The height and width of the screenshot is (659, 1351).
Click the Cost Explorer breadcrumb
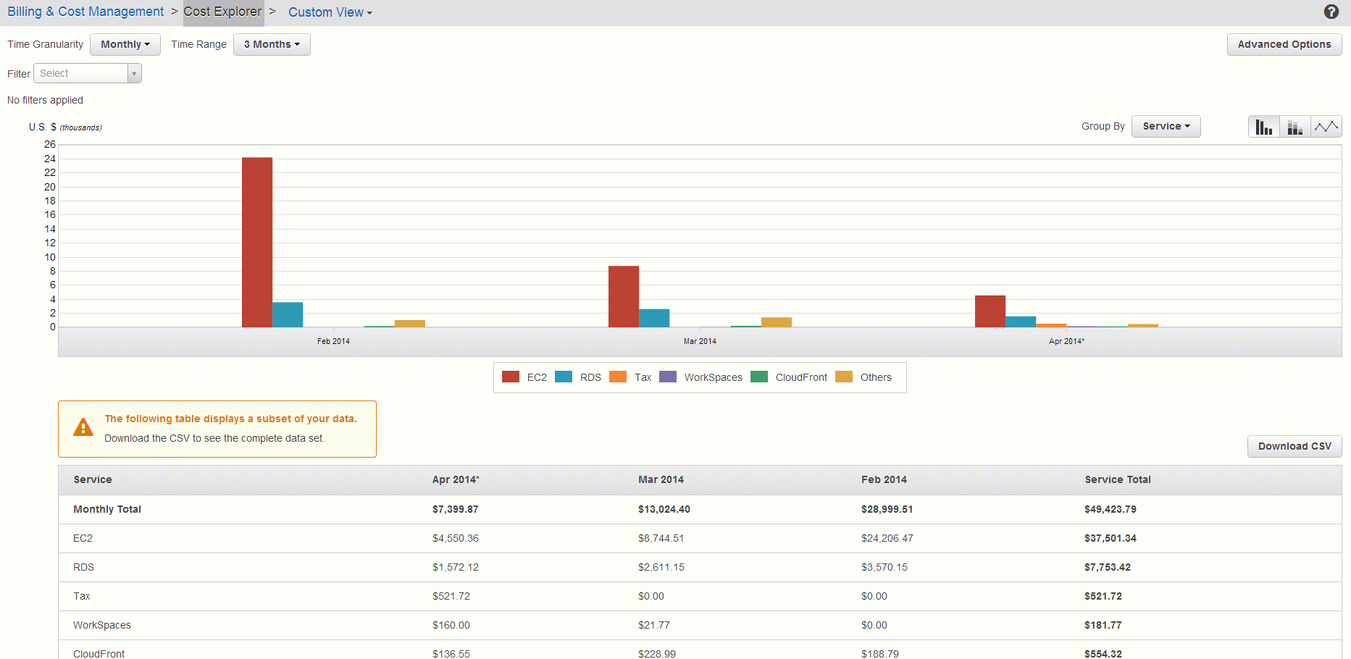click(x=222, y=12)
